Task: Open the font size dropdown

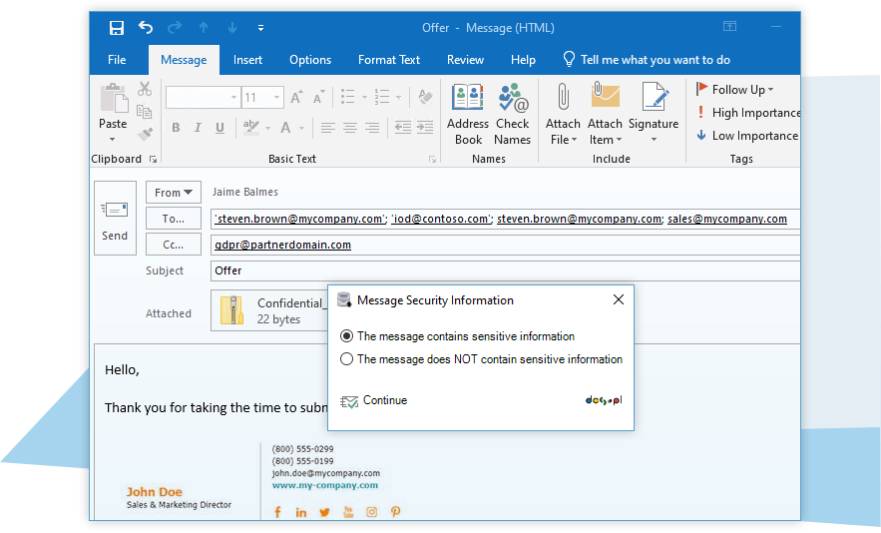Action: pyautogui.click(x=277, y=98)
